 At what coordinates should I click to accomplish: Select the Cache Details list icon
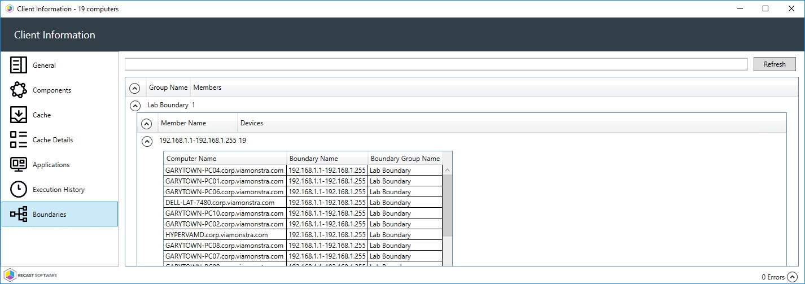[19, 139]
